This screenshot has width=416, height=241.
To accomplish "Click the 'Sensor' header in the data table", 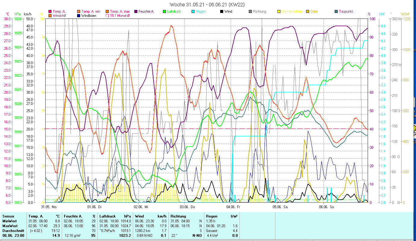I will (x=8, y=216).
